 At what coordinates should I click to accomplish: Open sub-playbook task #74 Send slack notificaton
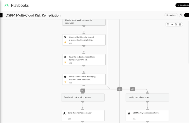point(83,115)
